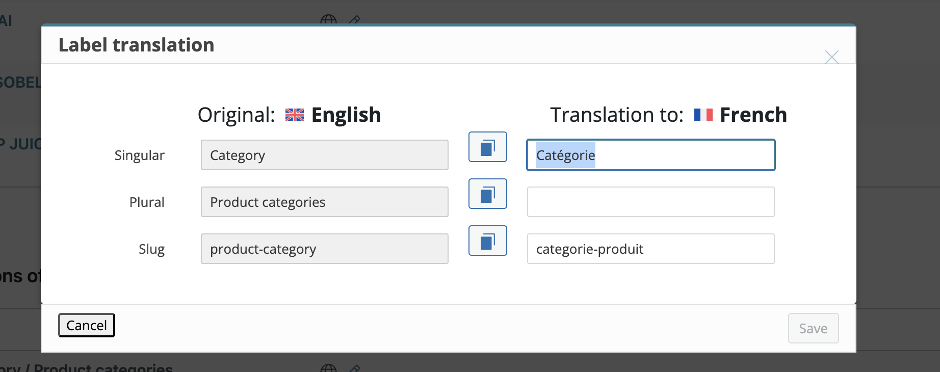The height and width of the screenshot is (372, 940).
Task: Copy the Singular original to the translation
Action: [x=487, y=147]
